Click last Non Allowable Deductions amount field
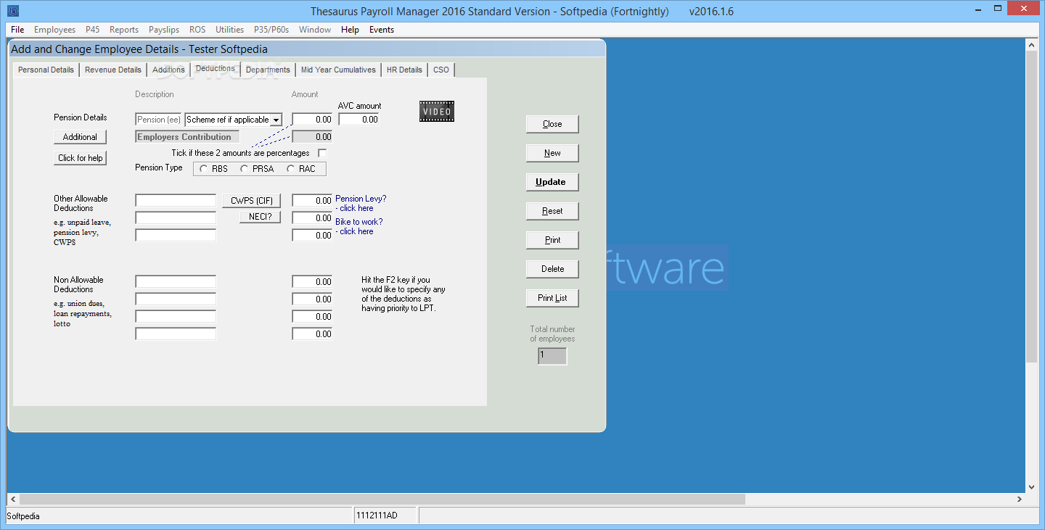Image resolution: width=1045 pixels, height=530 pixels. (312, 334)
